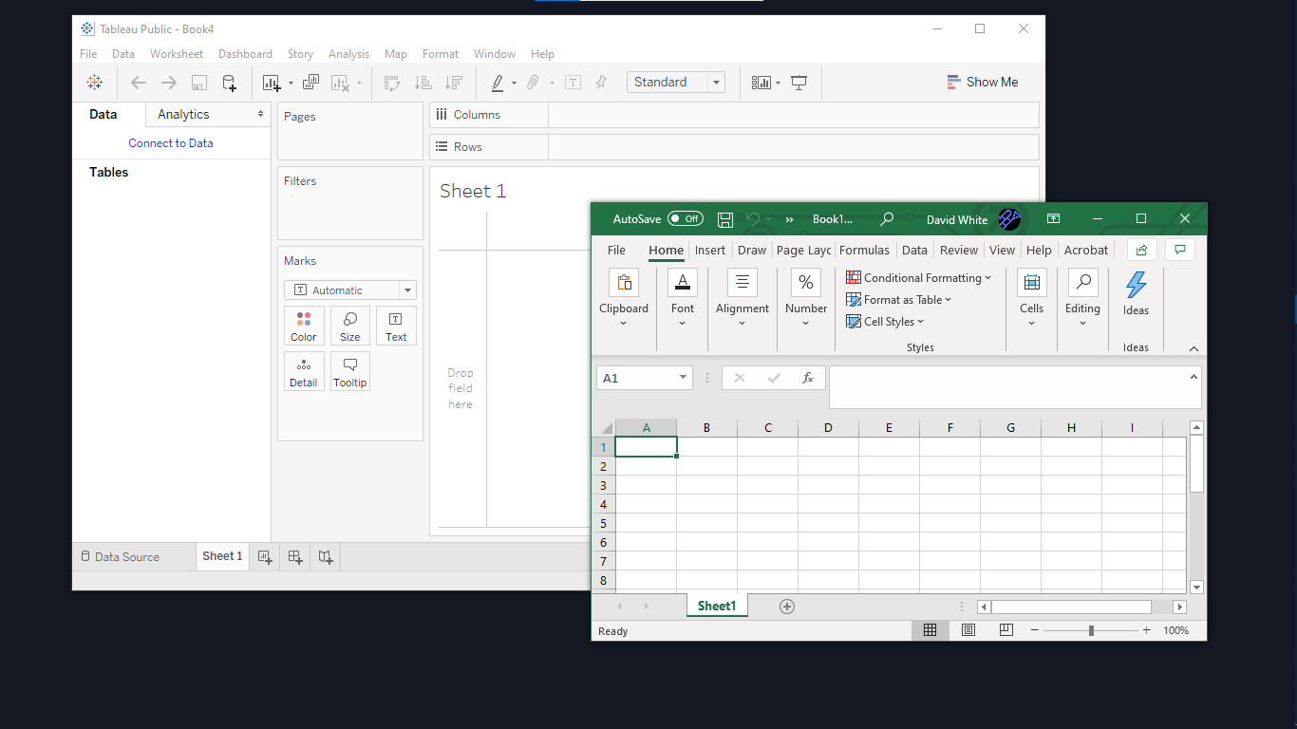Open the Analysis menu in Tableau
This screenshot has width=1297, height=729.
pos(348,54)
